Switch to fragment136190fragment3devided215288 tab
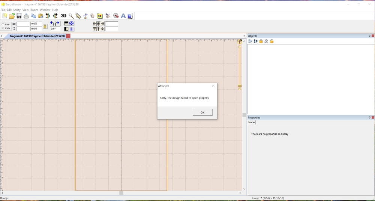Image resolution: width=375 pixels, height=201 pixels. tap(37, 36)
